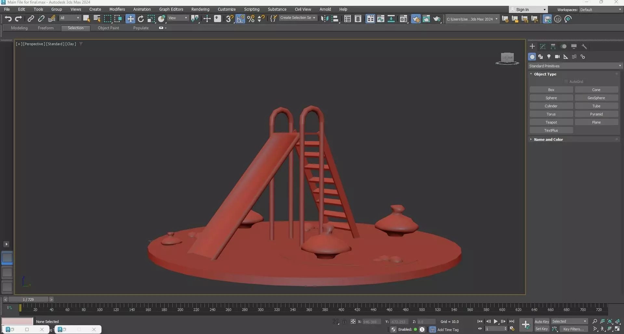The image size is (624, 334).
Task: Activate the Select and Uniform Scale tool
Action: tap(151, 19)
